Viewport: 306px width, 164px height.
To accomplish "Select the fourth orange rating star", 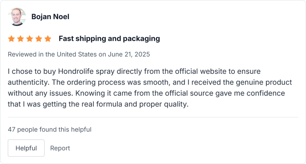I will click(39, 39).
